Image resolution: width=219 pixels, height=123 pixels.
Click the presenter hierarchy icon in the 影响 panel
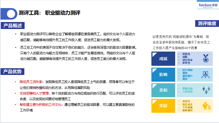coord(205,75)
